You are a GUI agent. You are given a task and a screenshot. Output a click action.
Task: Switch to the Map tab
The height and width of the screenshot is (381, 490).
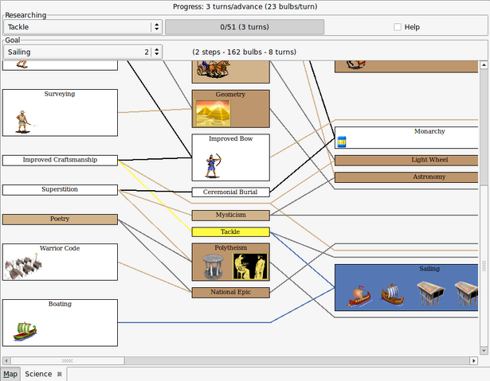click(x=10, y=374)
